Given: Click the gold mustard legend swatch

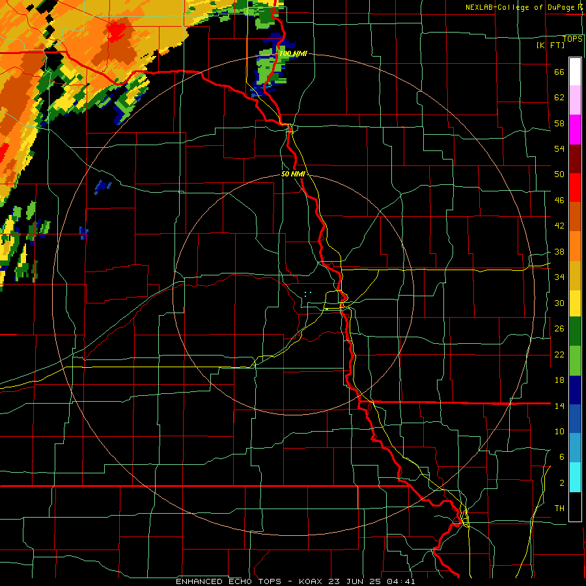Looking at the screenshot, I should click(575, 275).
